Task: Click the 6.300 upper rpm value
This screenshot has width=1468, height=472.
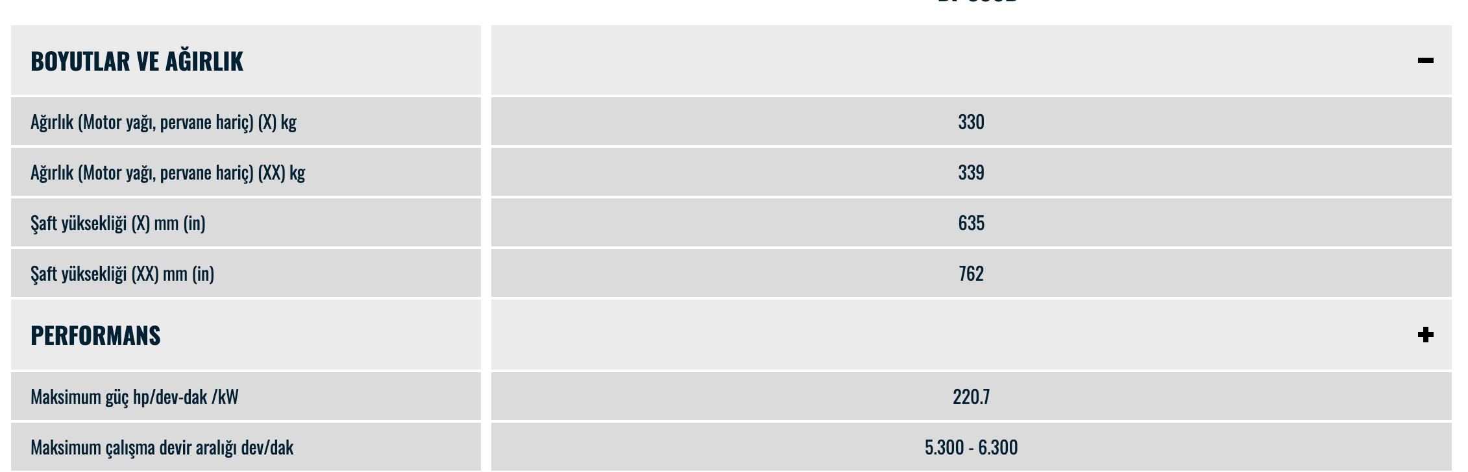Action: tap(998, 447)
